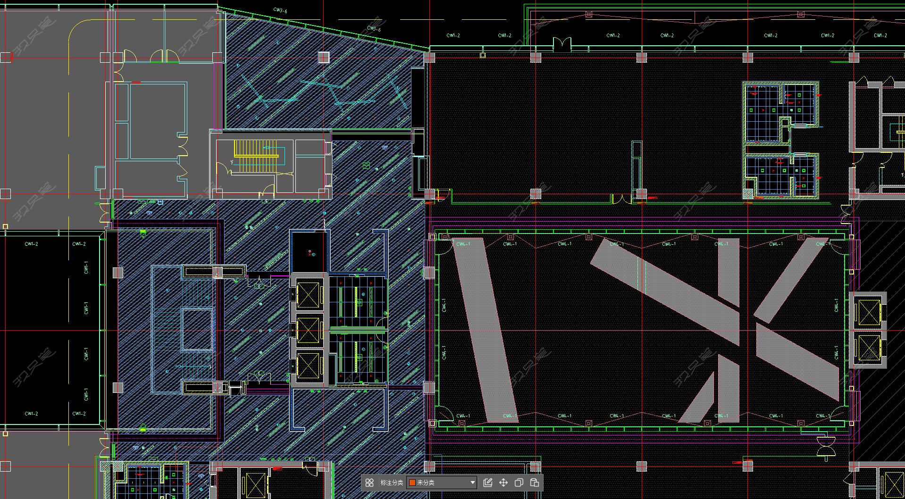Click the paste clipboard icon
The width and height of the screenshot is (905, 499).
tap(535, 482)
